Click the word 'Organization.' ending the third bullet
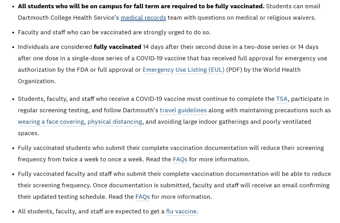This screenshot has height=223, width=340. [37, 81]
